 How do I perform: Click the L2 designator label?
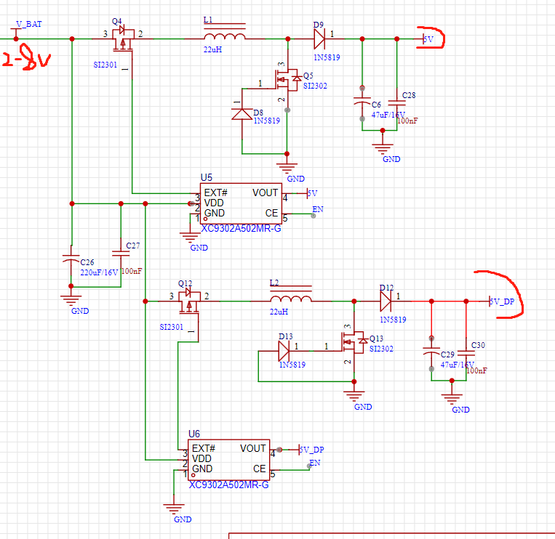tap(274, 283)
